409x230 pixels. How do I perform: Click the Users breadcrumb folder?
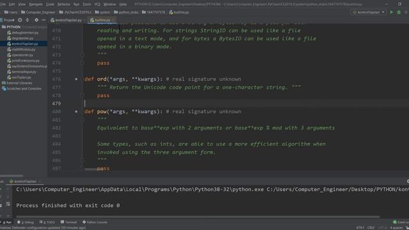pos(11,12)
